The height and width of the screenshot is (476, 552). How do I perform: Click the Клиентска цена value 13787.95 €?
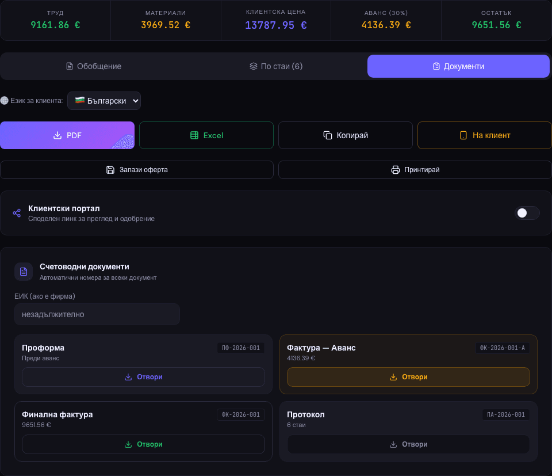tap(275, 25)
